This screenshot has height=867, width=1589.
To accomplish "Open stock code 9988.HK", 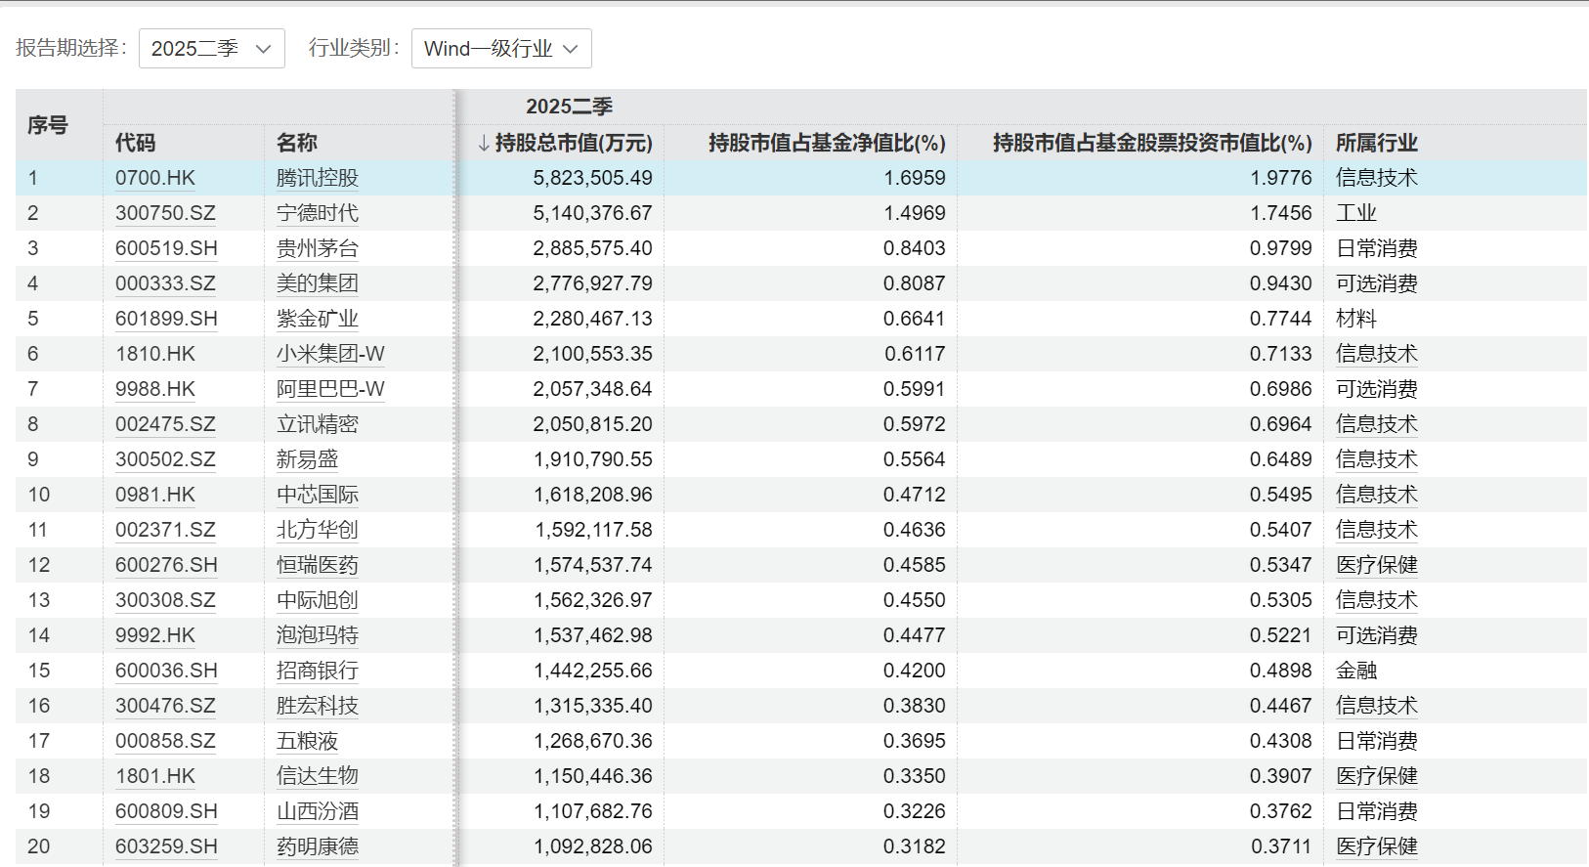I will click(154, 389).
